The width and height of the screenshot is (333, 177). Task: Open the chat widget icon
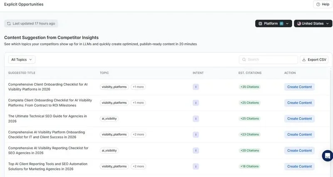(327, 156)
